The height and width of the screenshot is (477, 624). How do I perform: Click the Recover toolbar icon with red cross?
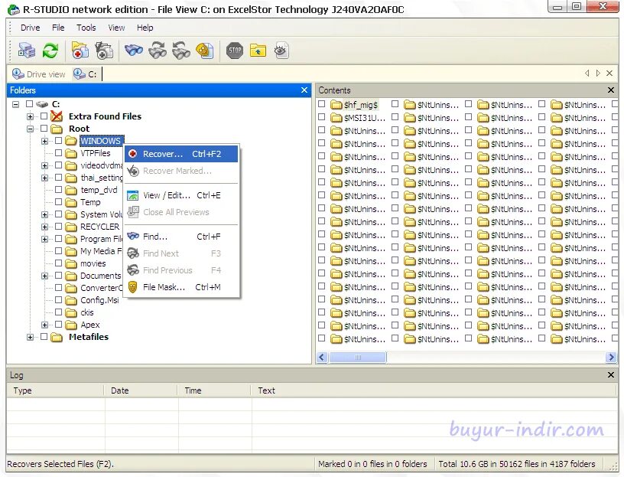coord(80,51)
